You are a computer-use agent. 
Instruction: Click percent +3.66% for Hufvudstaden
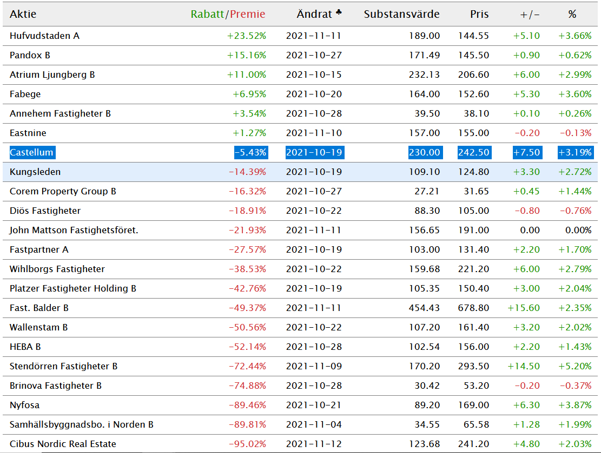click(x=575, y=36)
